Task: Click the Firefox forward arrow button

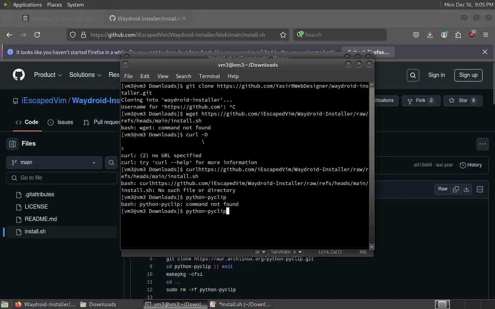Action: point(23,35)
